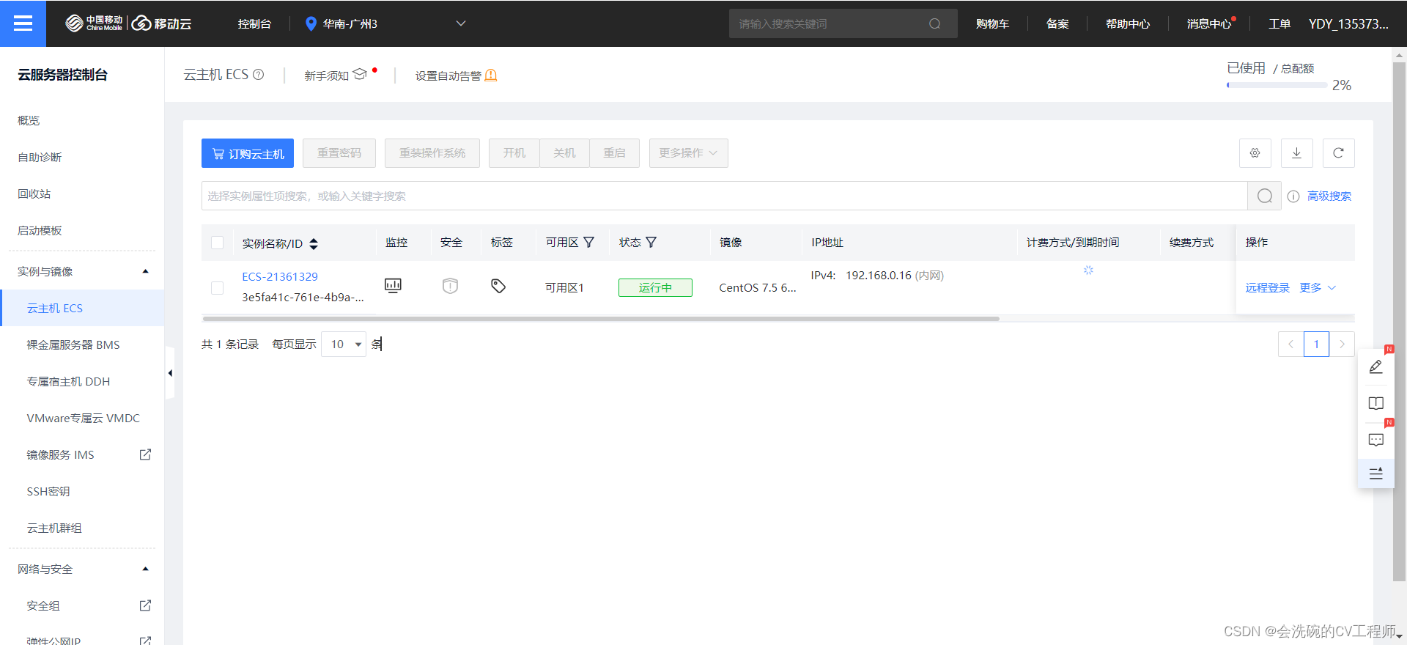1407x645 pixels.
Task: Click the instance search magnifier button
Action: click(1264, 196)
